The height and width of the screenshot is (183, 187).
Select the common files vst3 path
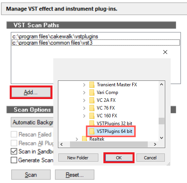coord(96,43)
